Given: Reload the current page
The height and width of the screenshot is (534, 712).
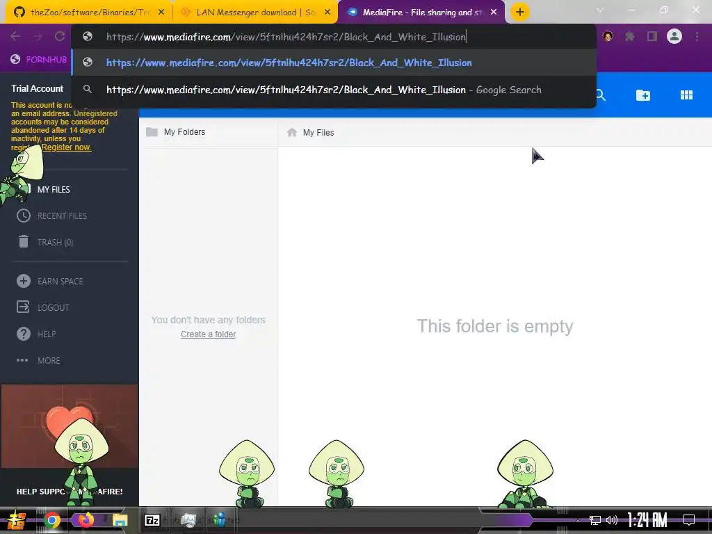Looking at the screenshot, I should tap(60, 36).
